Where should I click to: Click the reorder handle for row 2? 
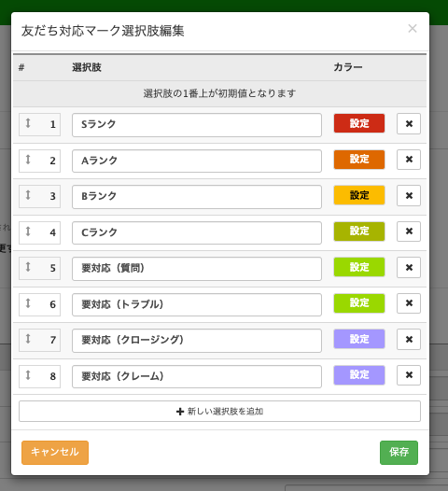pos(28,160)
